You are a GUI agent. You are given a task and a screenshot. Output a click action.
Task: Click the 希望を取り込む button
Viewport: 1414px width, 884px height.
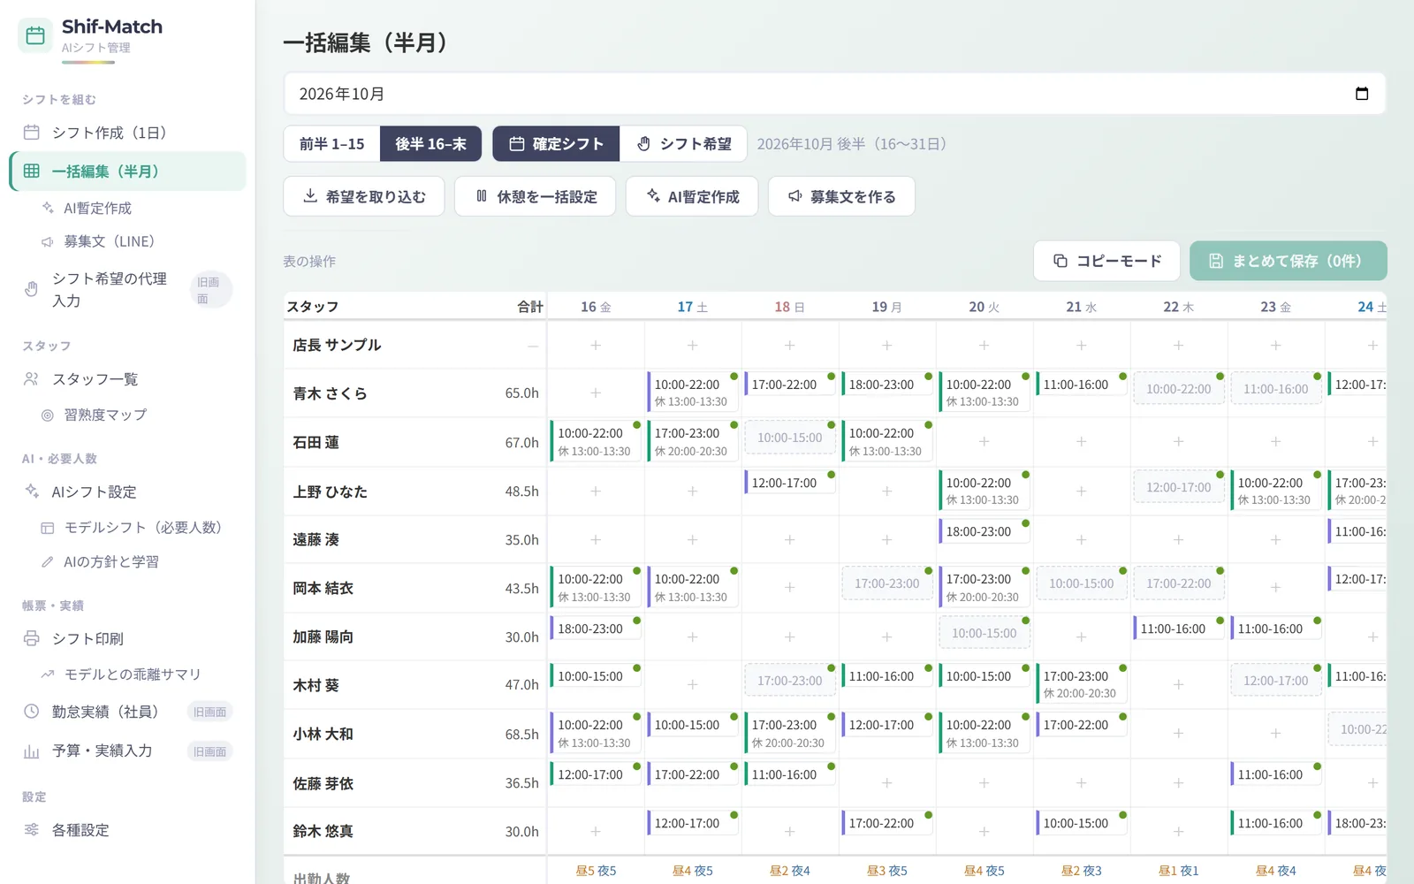364,196
